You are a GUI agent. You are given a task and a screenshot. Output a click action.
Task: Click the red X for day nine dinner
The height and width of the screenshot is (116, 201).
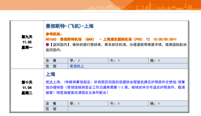pyautogui.click(x=159, y=60)
